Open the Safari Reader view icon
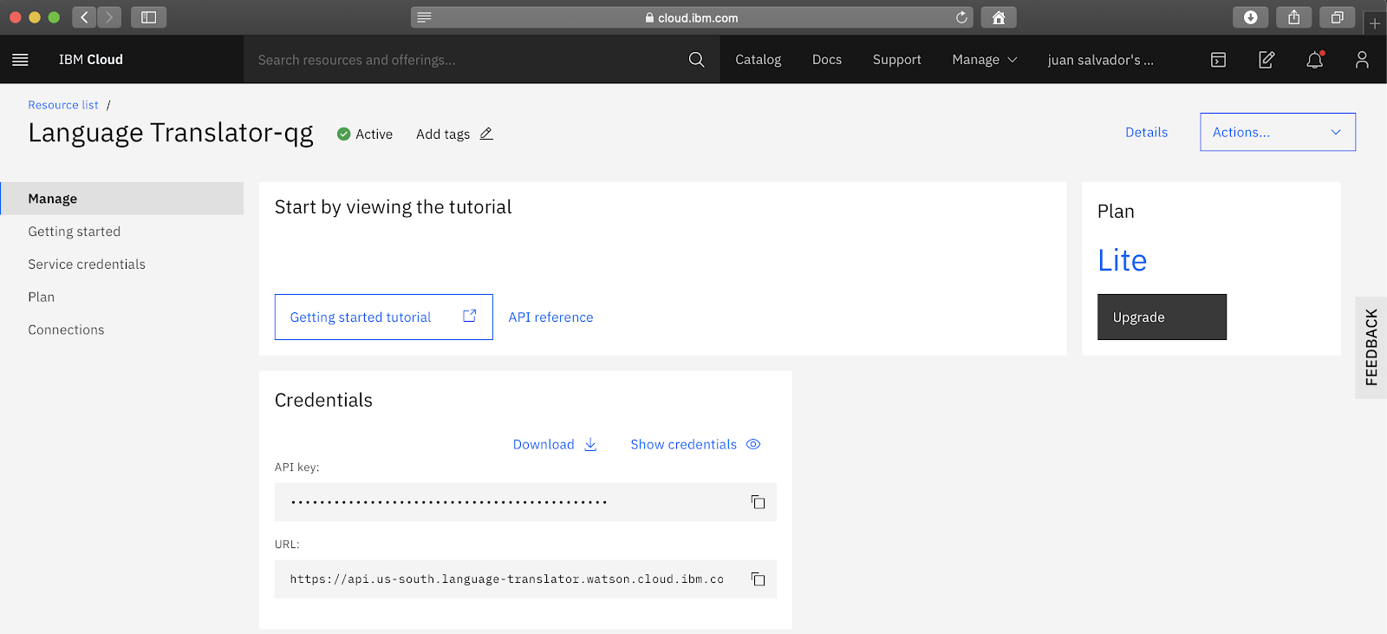The width and height of the screenshot is (1387, 634). click(424, 17)
